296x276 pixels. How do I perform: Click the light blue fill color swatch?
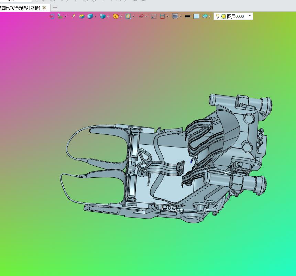(196, 16)
